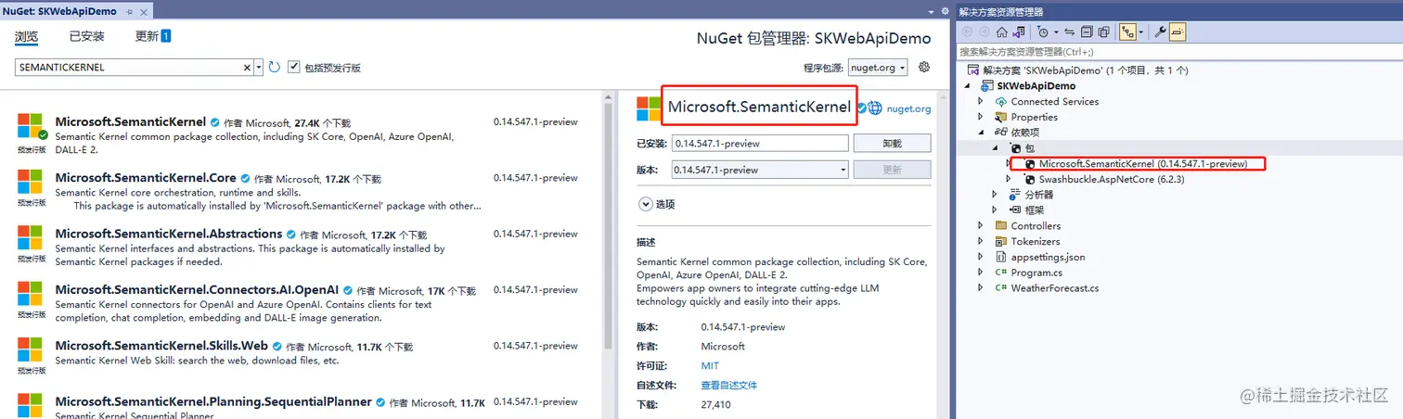This screenshot has width=1403, height=419.
Task: Click the refresh icon beside the search box
Action: [274, 67]
